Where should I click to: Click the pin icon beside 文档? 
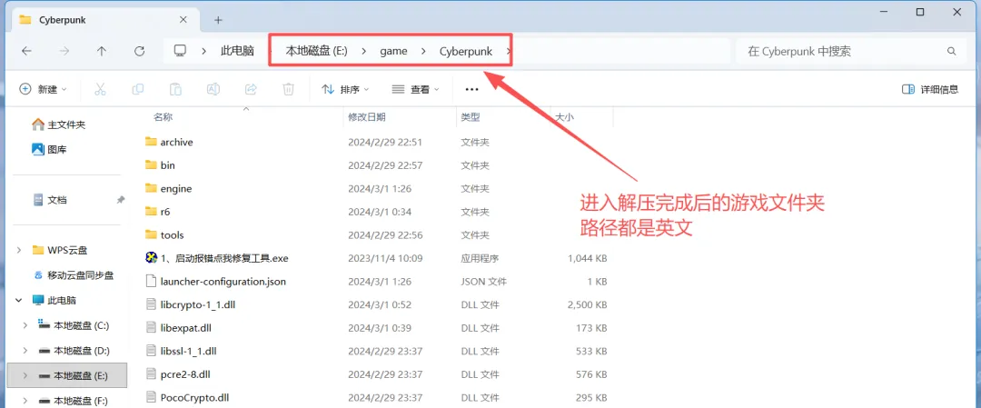point(120,200)
